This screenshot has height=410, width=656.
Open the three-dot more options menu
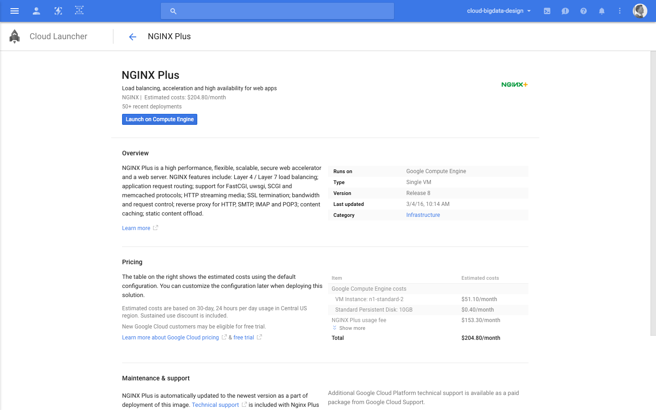pyautogui.click(x=620, y=11)
